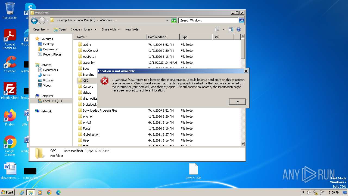Viewport: 348px width, 196px height.
Task: Sort by the Type column header
Action: 196,37
